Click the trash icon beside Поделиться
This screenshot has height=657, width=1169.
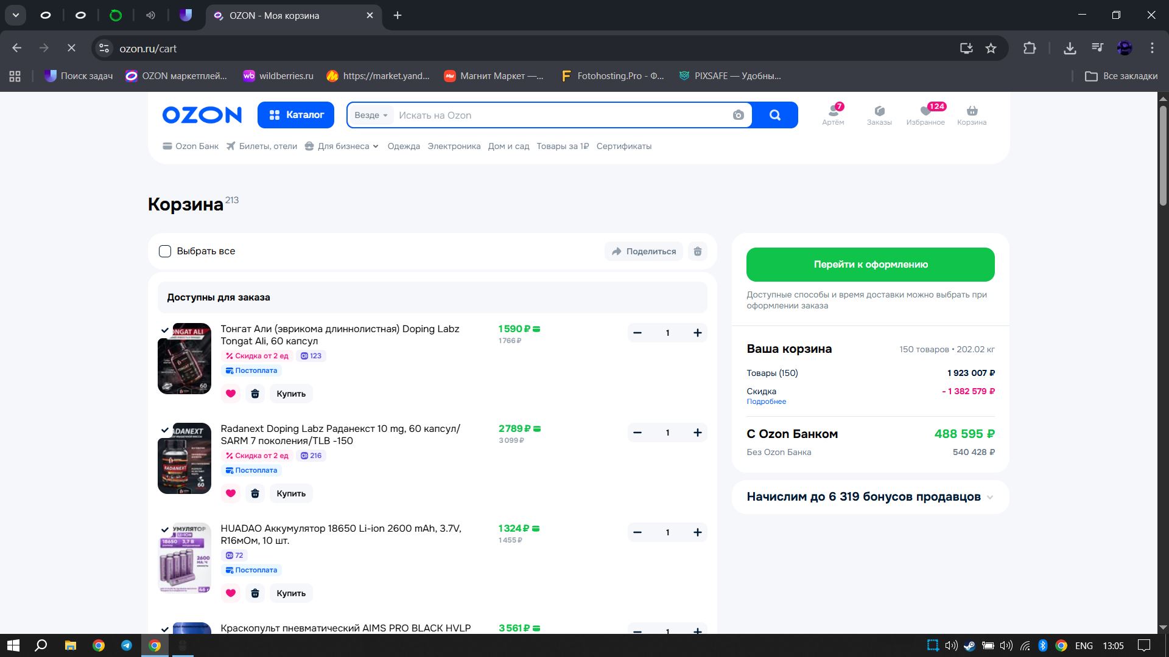click(x=698, y=251)
